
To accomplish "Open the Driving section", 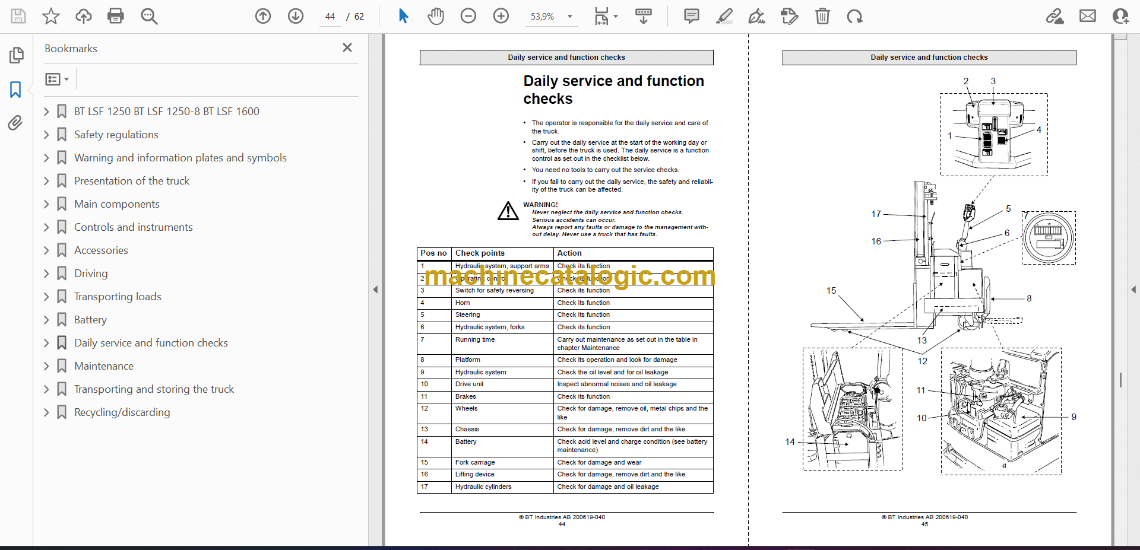I will click(x=91, y=274).
